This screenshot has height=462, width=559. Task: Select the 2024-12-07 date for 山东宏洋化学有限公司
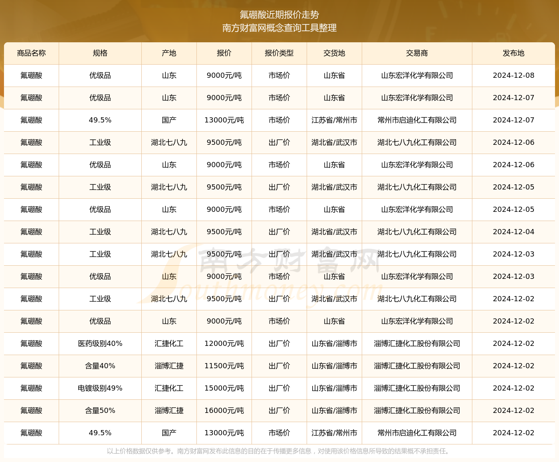513,98
